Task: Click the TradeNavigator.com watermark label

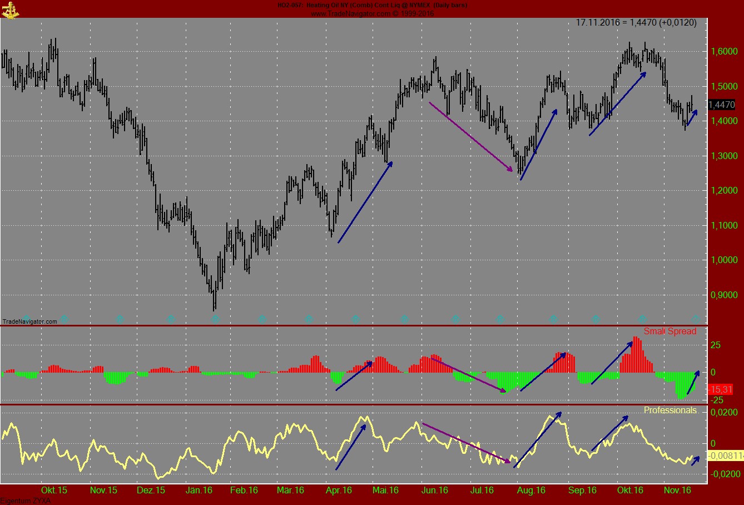Action: click(29, 321)
